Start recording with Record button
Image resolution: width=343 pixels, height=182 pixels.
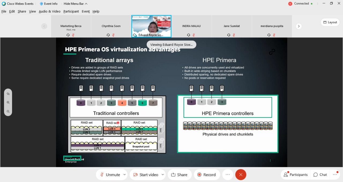(x=206, y=175)
